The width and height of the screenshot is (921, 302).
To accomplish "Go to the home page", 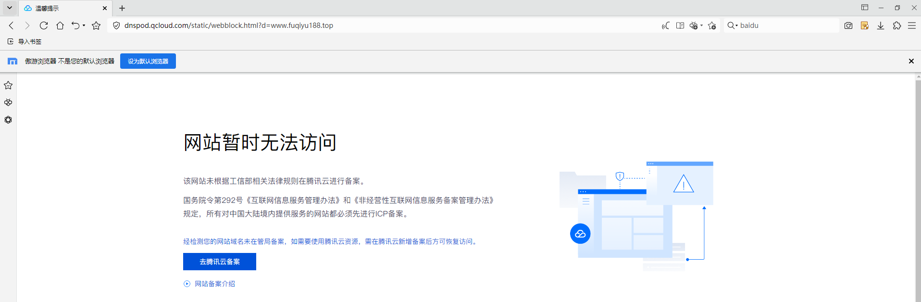I will [x=60, y=25].
